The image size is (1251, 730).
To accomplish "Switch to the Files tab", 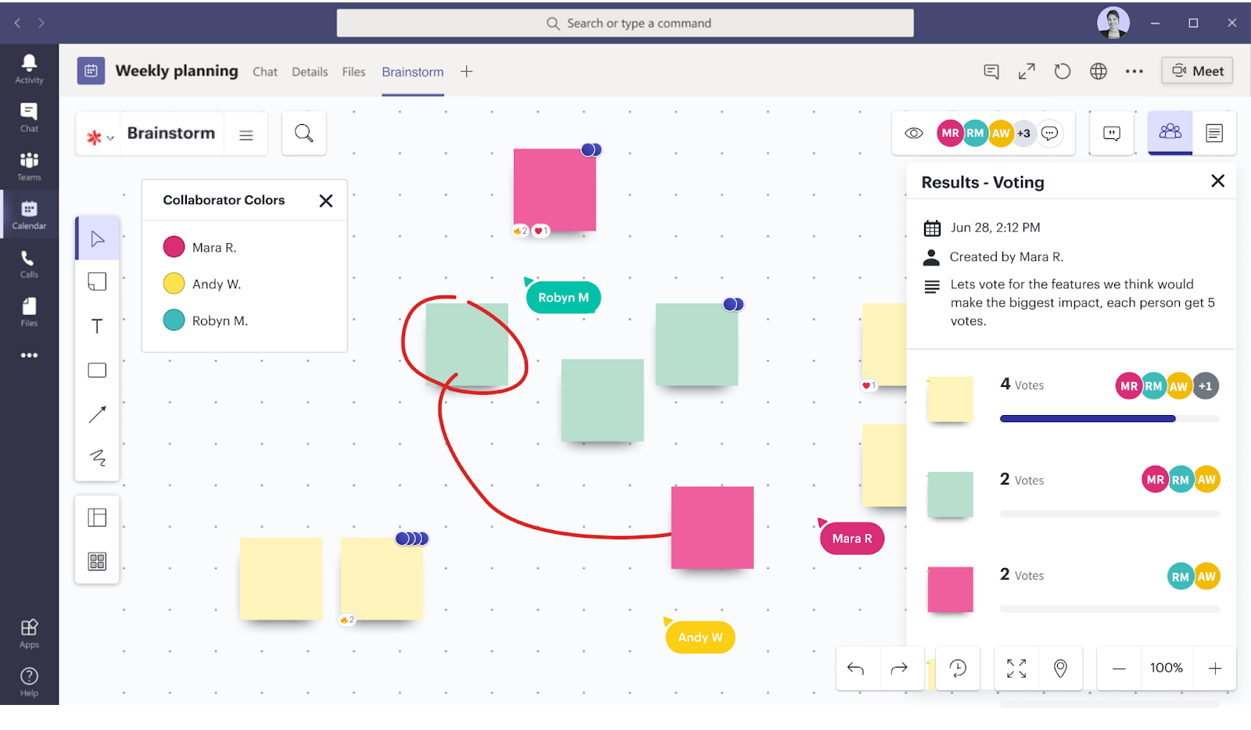I will (353, 71).
